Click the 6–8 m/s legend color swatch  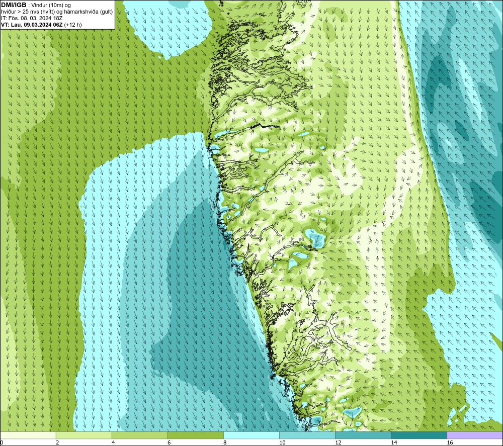[x=195, y=435]
